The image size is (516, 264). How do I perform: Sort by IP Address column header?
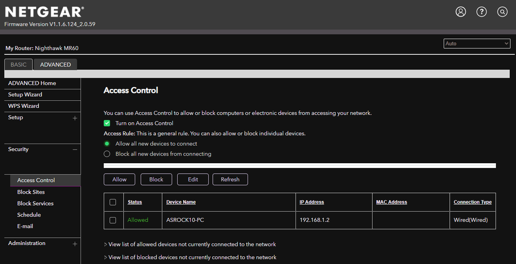click(x=311, y=202)
